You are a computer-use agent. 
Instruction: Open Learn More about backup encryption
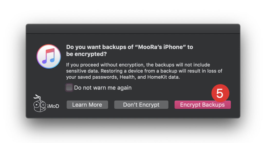pos(87,105)
